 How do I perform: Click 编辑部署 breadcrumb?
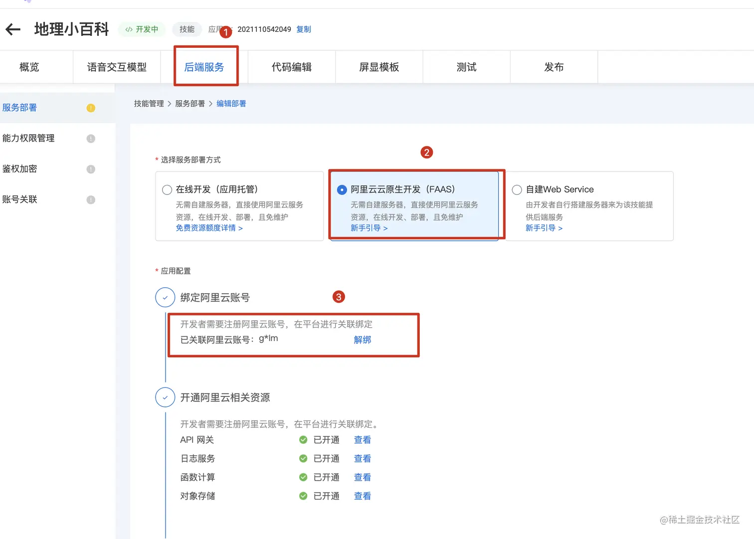point(231,104)
